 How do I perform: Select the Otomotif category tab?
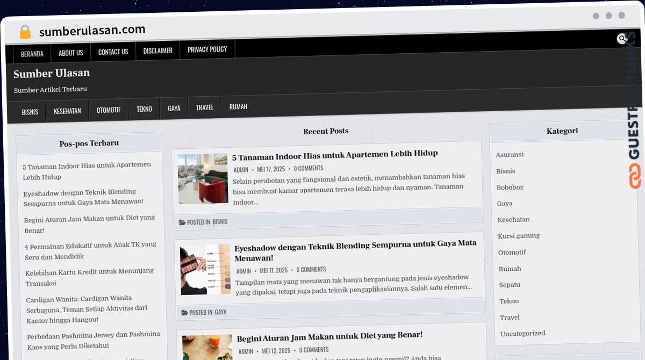(109, 110)
